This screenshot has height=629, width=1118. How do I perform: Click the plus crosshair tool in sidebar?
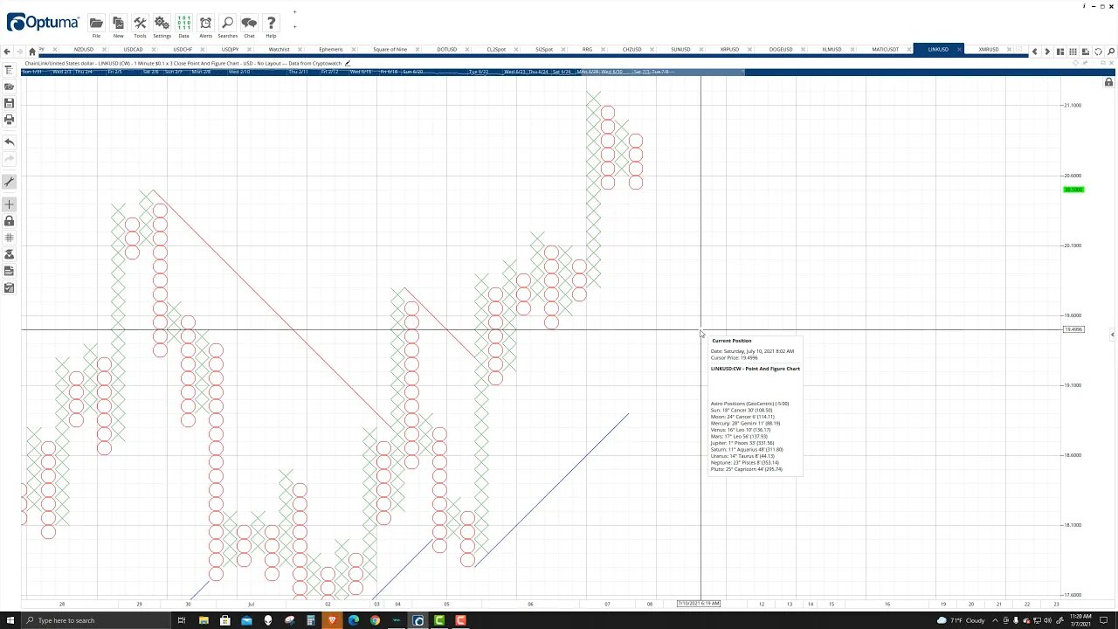tap(9, 204)
